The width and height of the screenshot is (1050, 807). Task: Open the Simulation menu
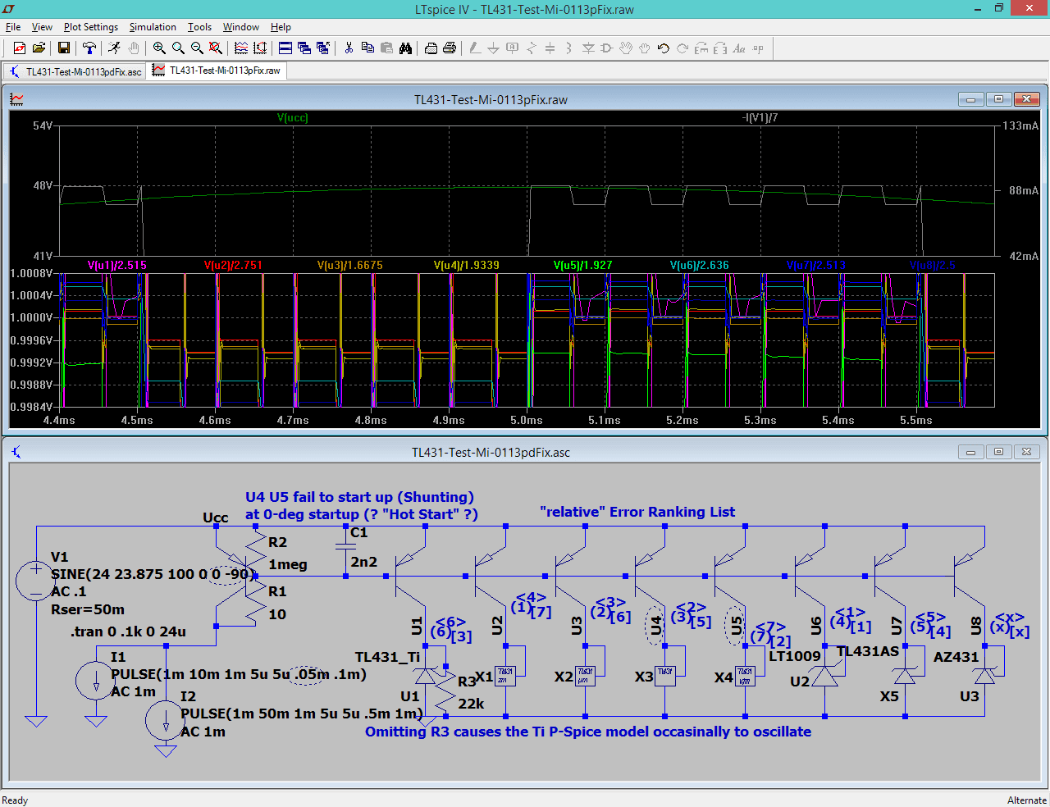[x=153, y=27]
